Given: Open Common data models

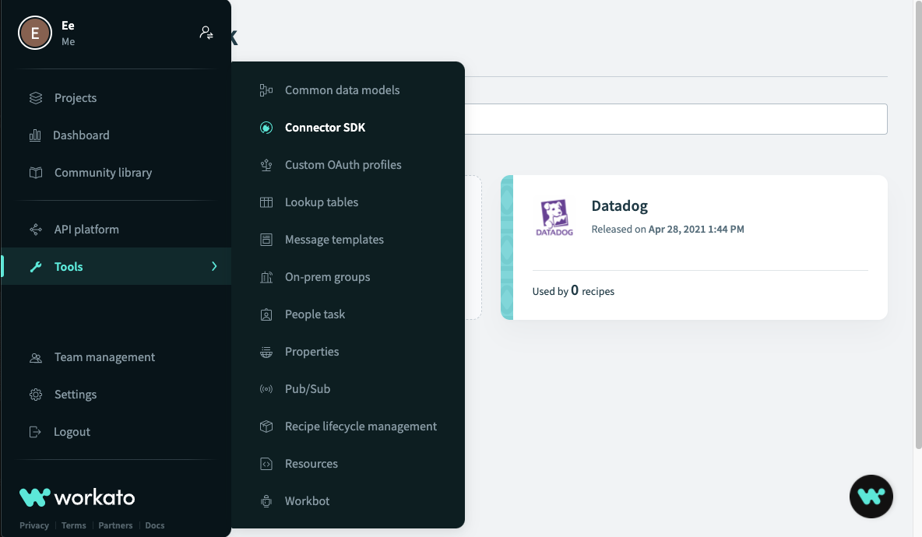Looking at the screenshot, I should point(343,89).
